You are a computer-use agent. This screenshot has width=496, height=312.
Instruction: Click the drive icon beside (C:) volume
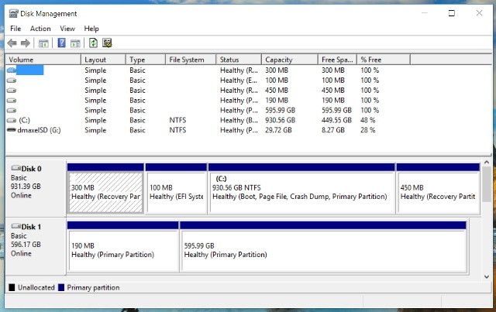[x=12, y=120]
